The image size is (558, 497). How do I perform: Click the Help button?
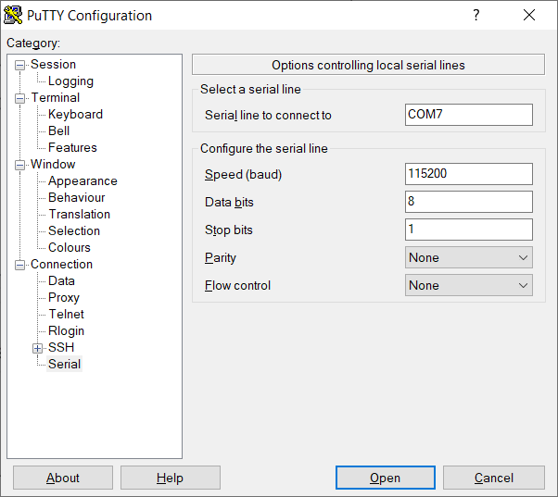170,478
